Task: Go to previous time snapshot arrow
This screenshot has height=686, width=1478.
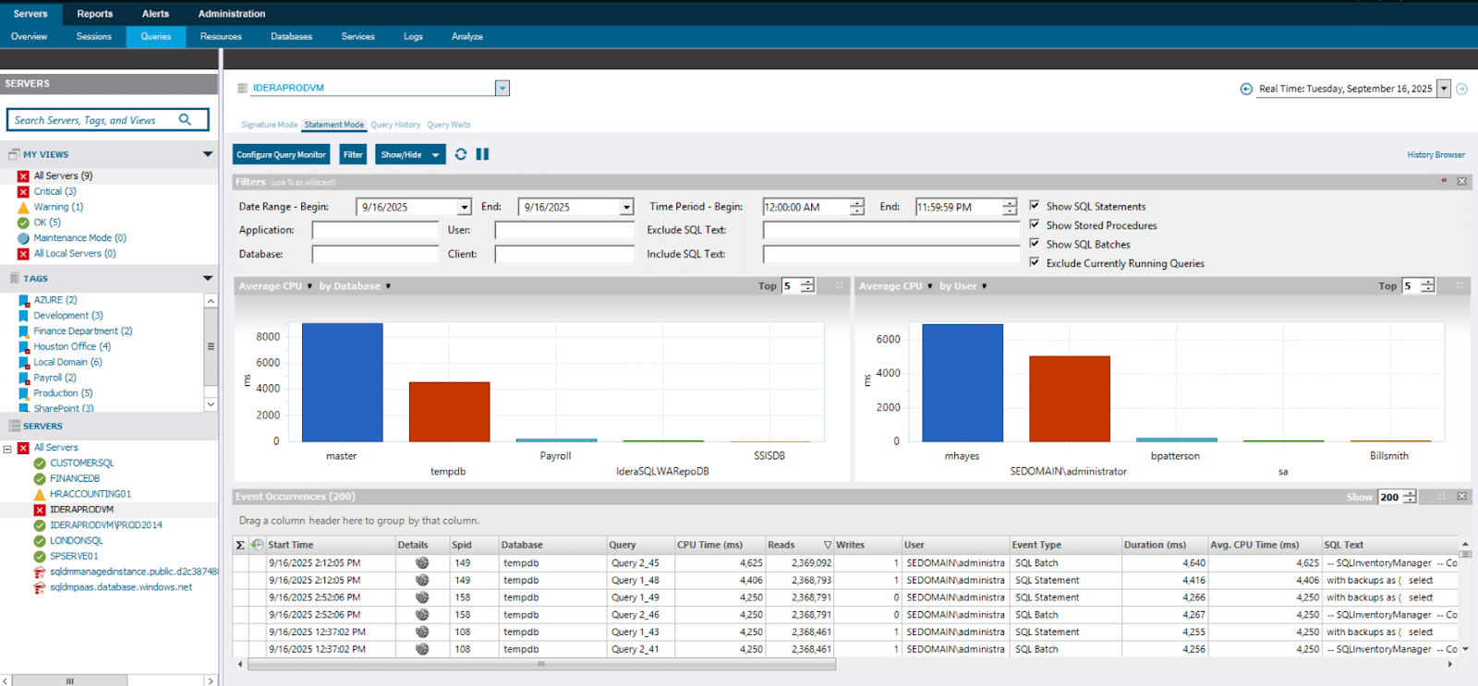Action: point(1246,90)
